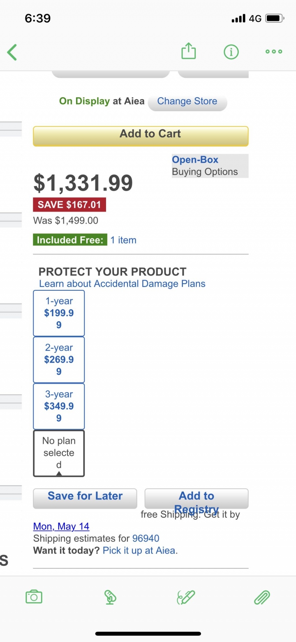
Task: Click the Add to Cart button
Action: pyautogui.click(x=141, y=136)
